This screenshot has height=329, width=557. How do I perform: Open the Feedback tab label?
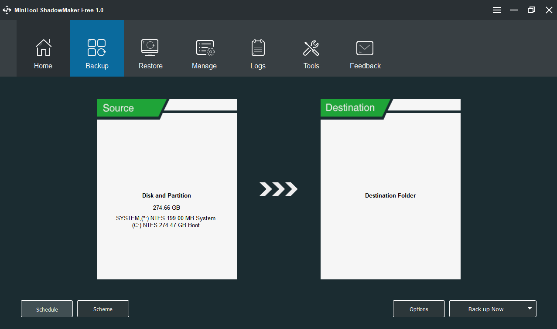(365, 66)
